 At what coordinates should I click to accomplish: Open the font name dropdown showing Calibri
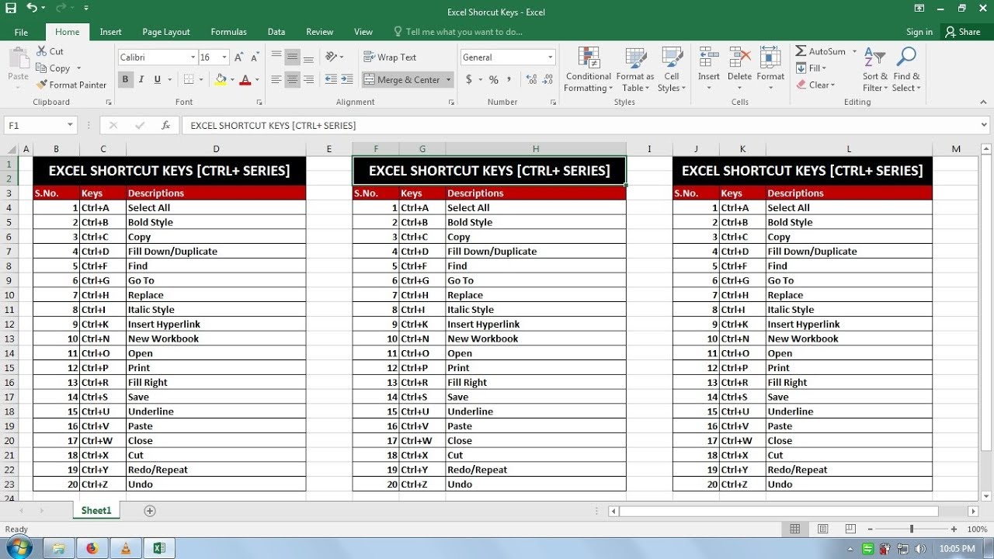[x=193, y=57]
